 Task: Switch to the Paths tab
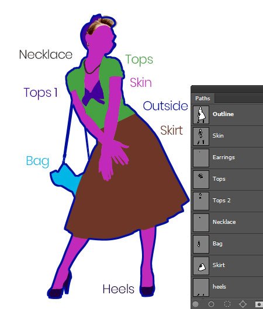(203, 99)
